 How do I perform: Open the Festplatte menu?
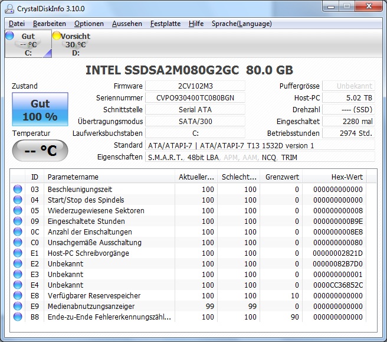[165, 24]
